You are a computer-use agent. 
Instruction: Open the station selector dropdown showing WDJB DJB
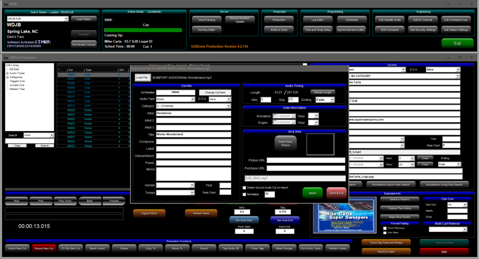[66, 19]
